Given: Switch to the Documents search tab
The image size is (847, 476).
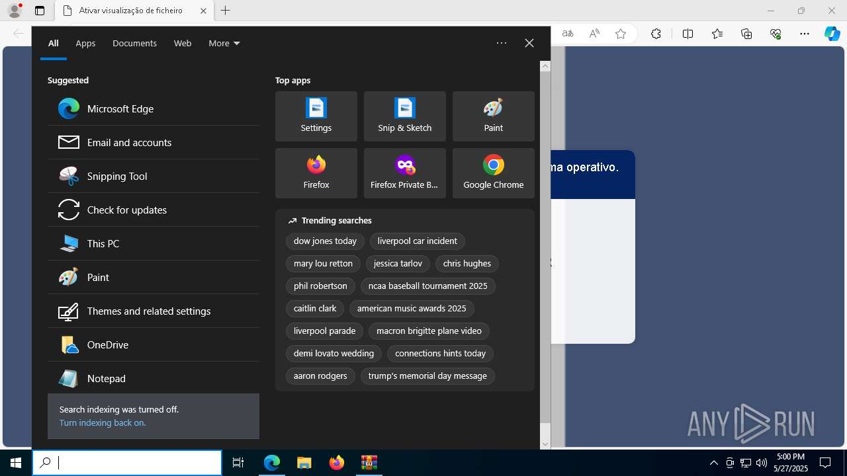Looking at the screenshot, I should [x=134, y=44].
